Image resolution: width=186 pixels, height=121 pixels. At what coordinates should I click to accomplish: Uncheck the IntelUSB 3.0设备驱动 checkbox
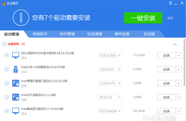[7, 69]
